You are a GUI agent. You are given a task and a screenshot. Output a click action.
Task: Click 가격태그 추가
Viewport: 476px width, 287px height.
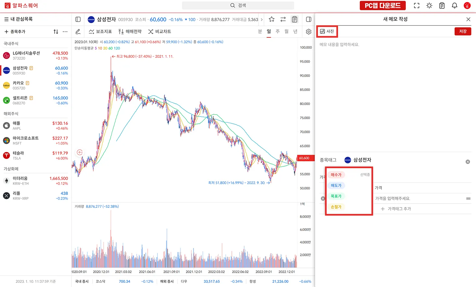point(396,209)
